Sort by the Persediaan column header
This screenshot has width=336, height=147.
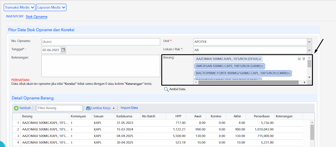(260, 116)
